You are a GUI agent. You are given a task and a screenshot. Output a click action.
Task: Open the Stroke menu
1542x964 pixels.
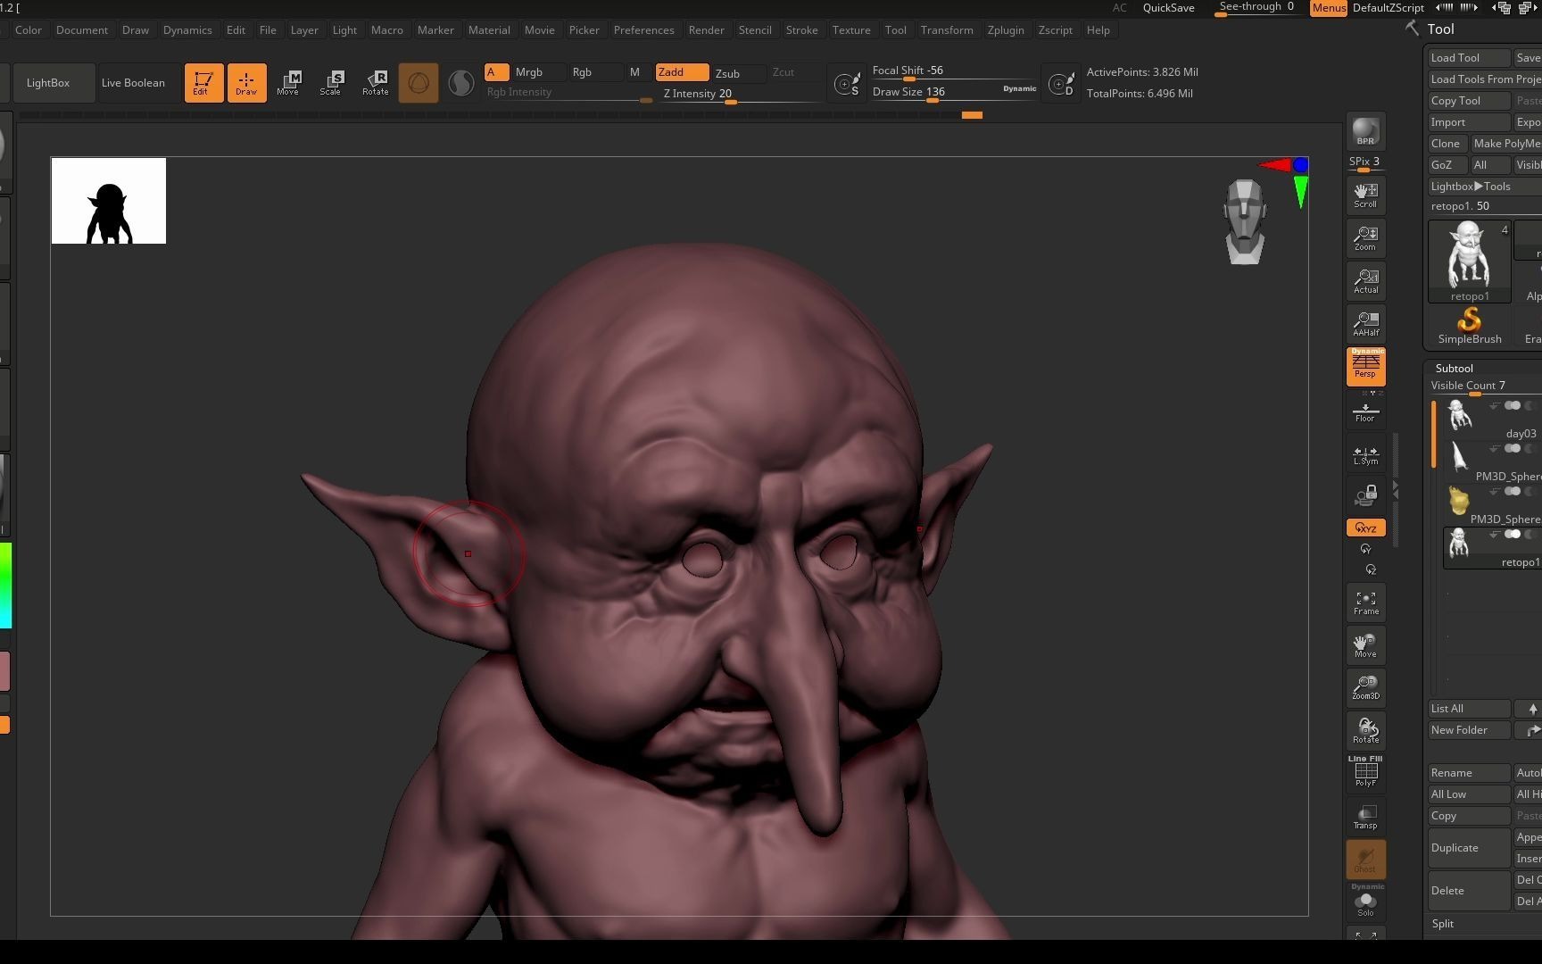point(801,30)
